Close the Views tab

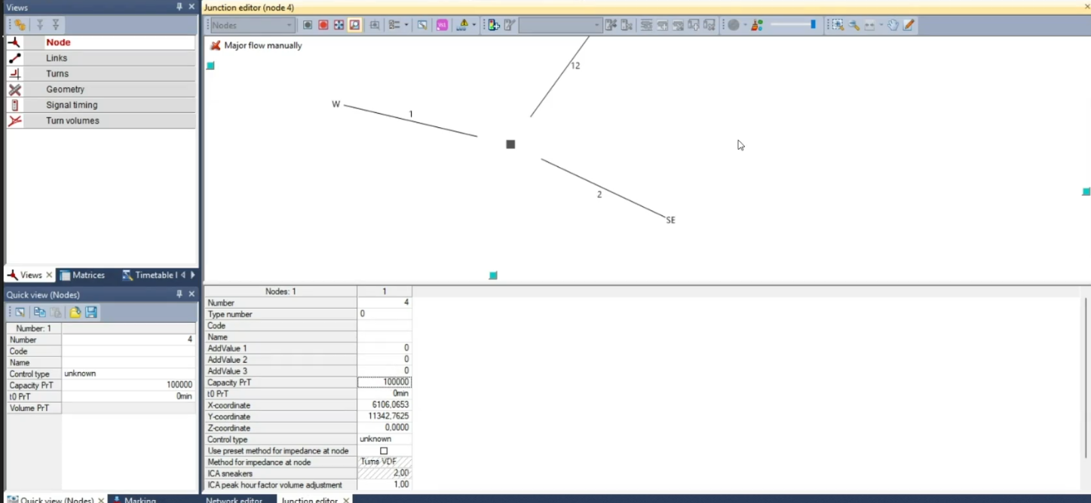[x=49, y=276]
